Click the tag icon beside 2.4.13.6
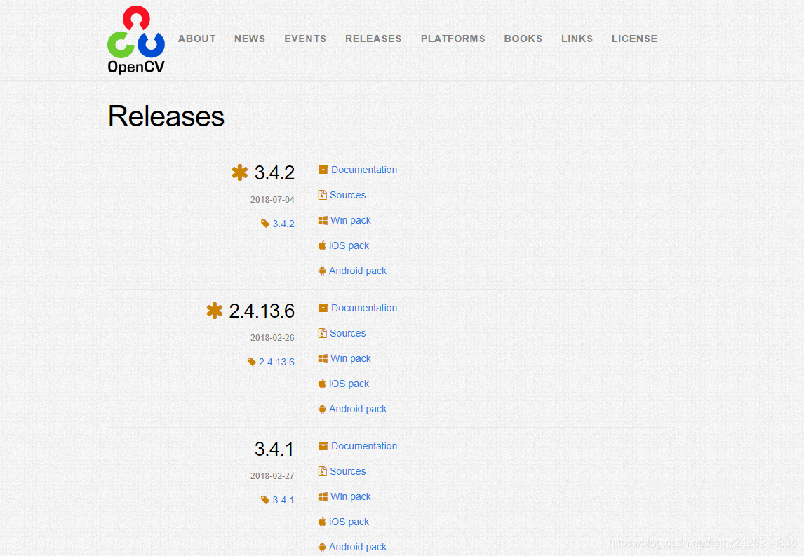Image resolution: width=804 pixels, height=556 pixels. coord(251,361)
